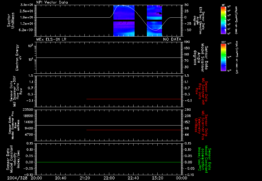Click the 00:00 time tick label
Screen dimensions: 262x181
coord(181,178)
